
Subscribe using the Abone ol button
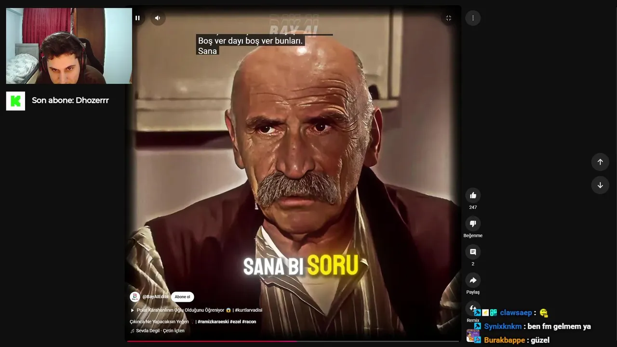point(182,297)
